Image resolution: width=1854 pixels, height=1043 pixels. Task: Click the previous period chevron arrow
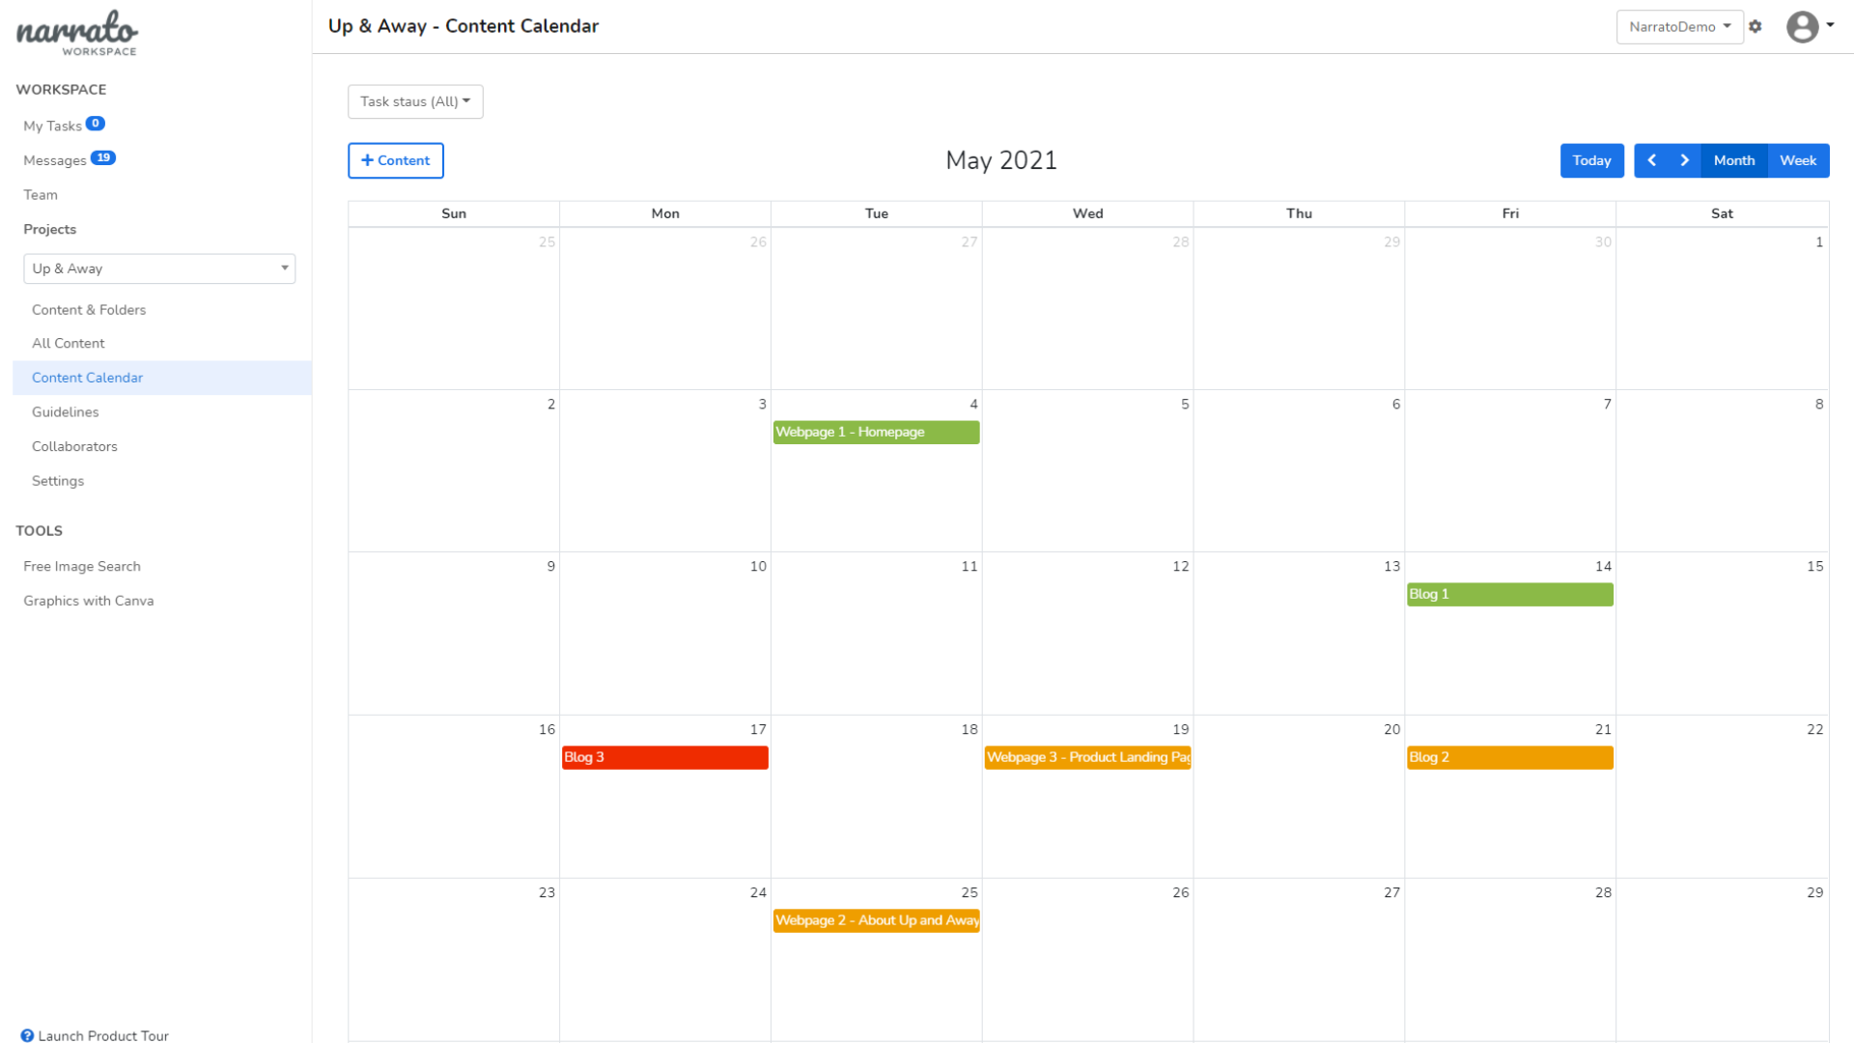click(x=1651, y=160)
